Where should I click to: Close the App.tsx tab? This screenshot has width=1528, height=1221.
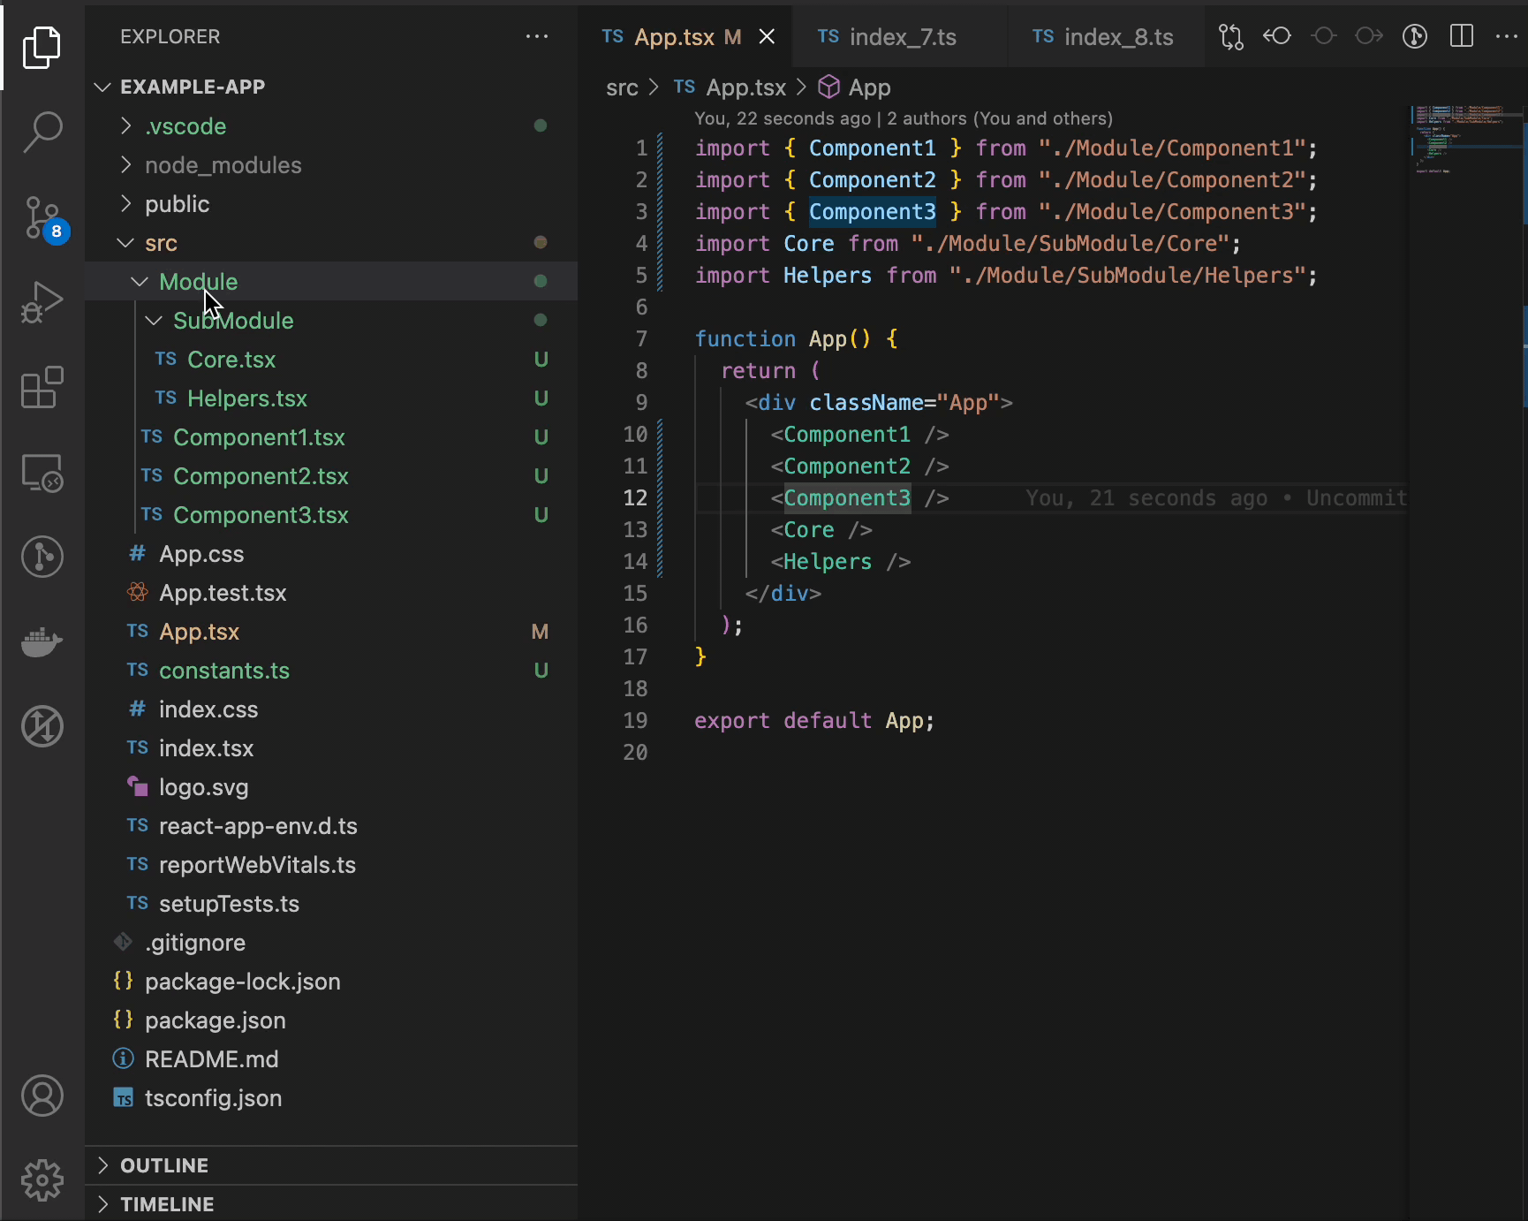[767, 36]
